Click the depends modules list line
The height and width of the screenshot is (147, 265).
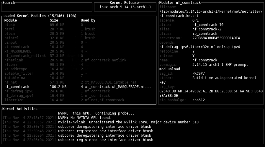199,47
